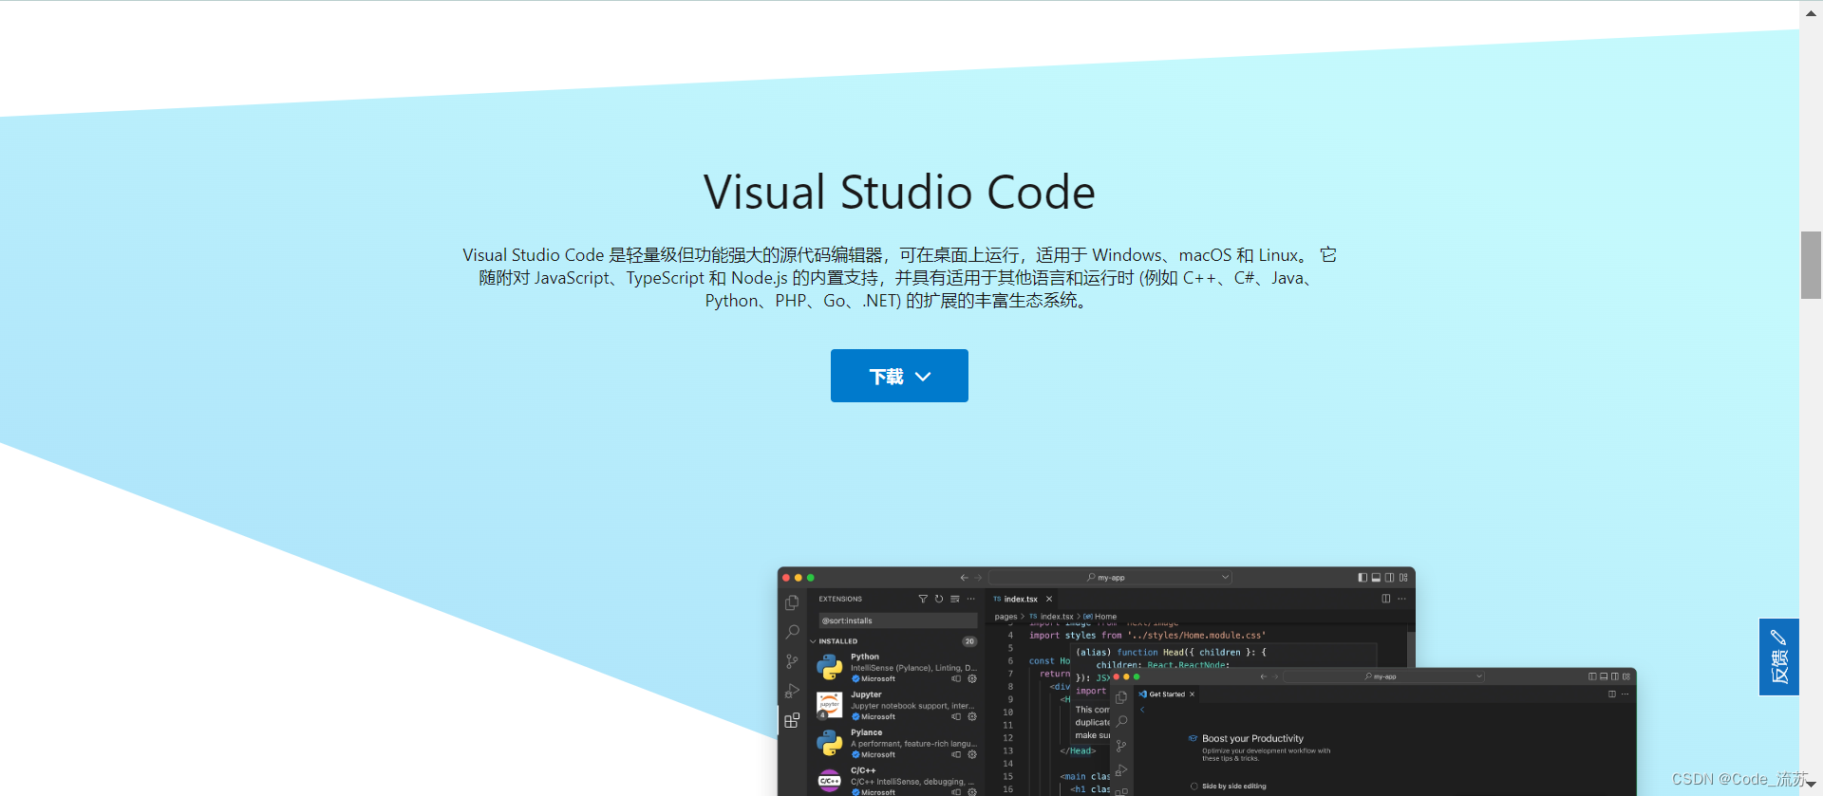This screenshot has height=796, width=1823.
Task: Click the forward arrow in back VS Code title bar
Action: (x=978, y=577)
